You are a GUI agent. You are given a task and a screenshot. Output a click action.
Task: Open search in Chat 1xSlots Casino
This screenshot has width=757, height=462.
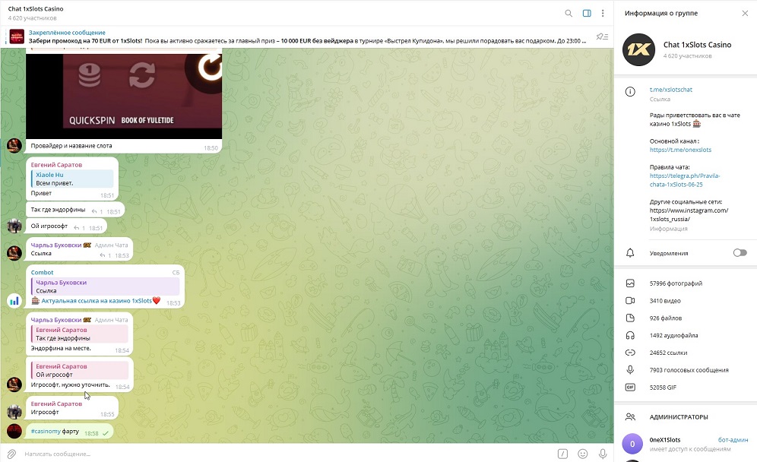[x=569, y=14]
